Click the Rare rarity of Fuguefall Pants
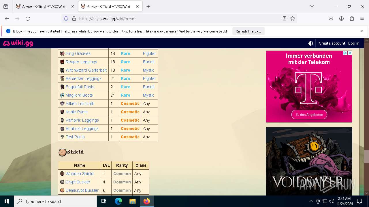Image resolution: width=369 pixels, height=207 pixels. click(125, 87)
